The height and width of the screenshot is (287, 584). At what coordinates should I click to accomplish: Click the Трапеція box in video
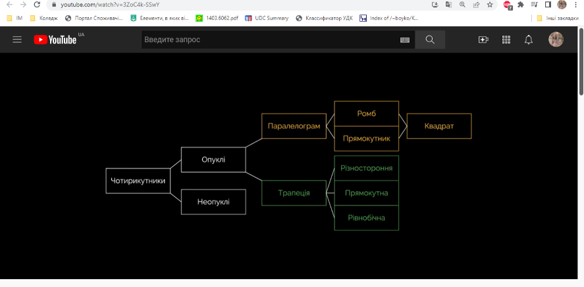pos(294,193)
